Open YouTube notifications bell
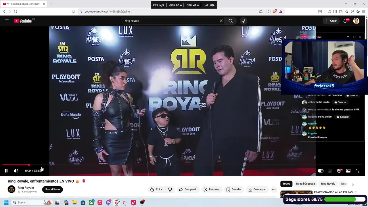The height and width of the screenshot is (207, 368). [x=346, y=21]
